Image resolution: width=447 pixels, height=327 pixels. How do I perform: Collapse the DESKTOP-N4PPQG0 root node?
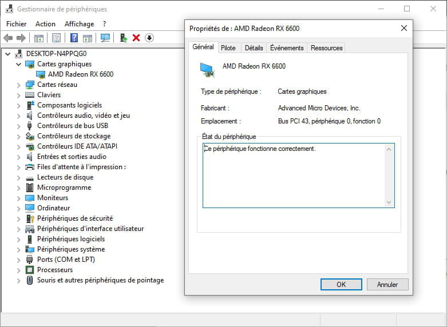[8, 54]
